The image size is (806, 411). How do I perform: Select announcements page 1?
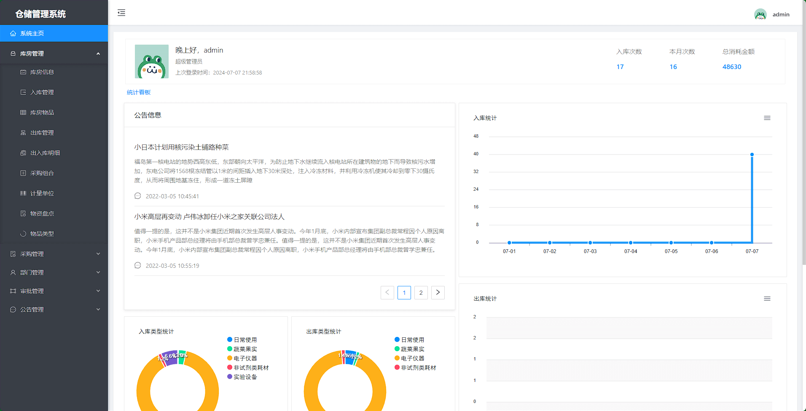coord(404,293)
